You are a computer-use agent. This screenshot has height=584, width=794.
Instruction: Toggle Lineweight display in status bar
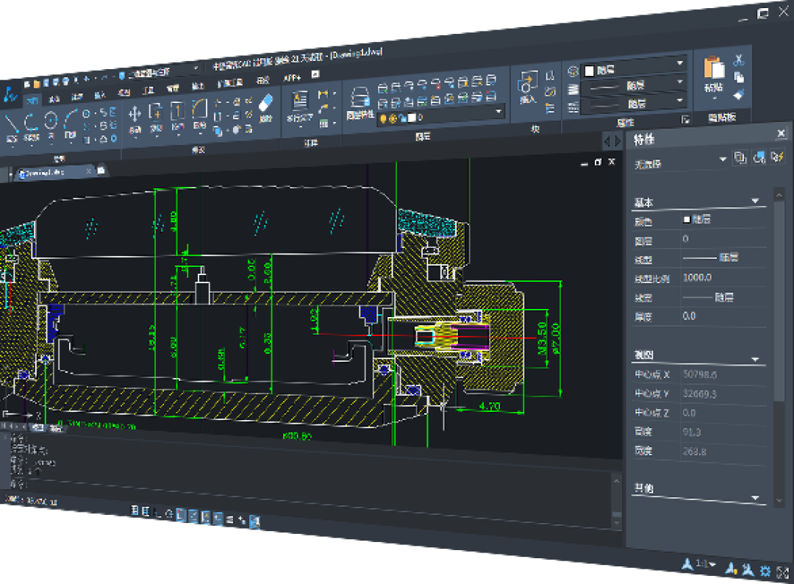pyautogui.click(x=230, y=520)
